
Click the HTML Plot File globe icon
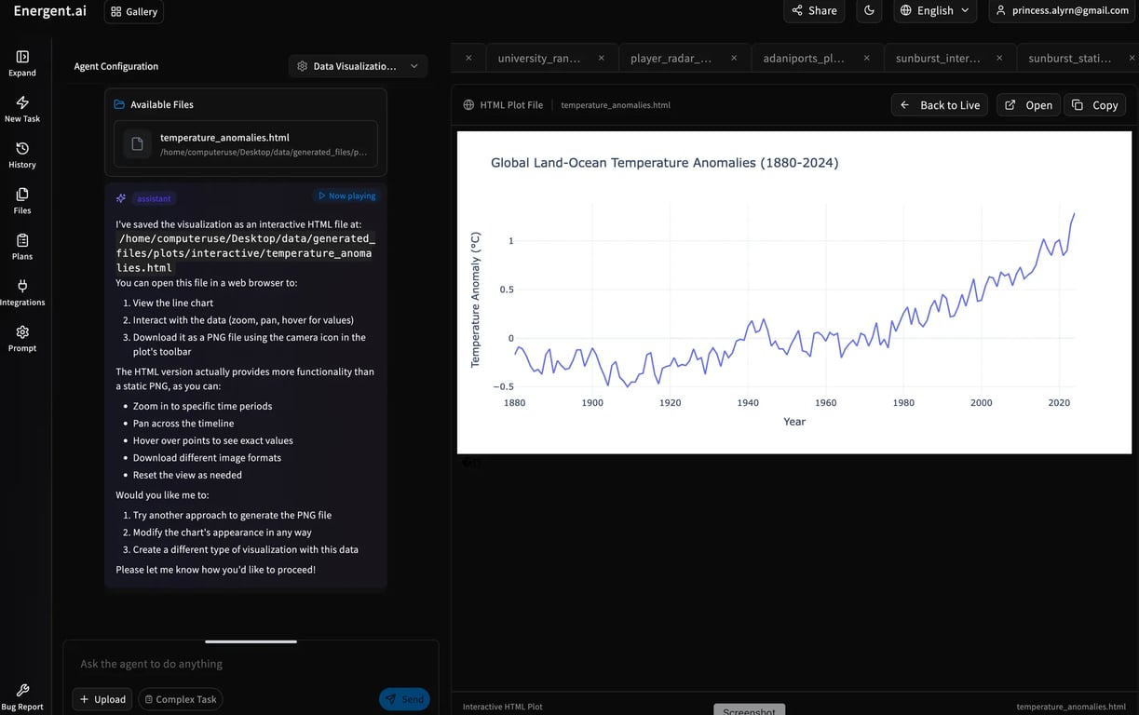pos(468,105)
